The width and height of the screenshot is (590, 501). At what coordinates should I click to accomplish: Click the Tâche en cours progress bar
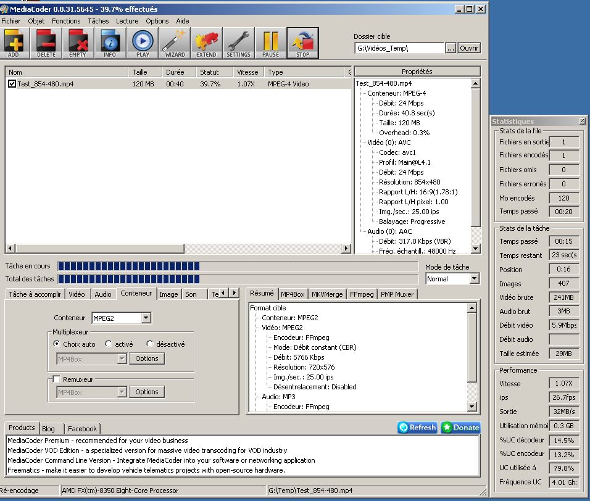[x=238, y=266]
